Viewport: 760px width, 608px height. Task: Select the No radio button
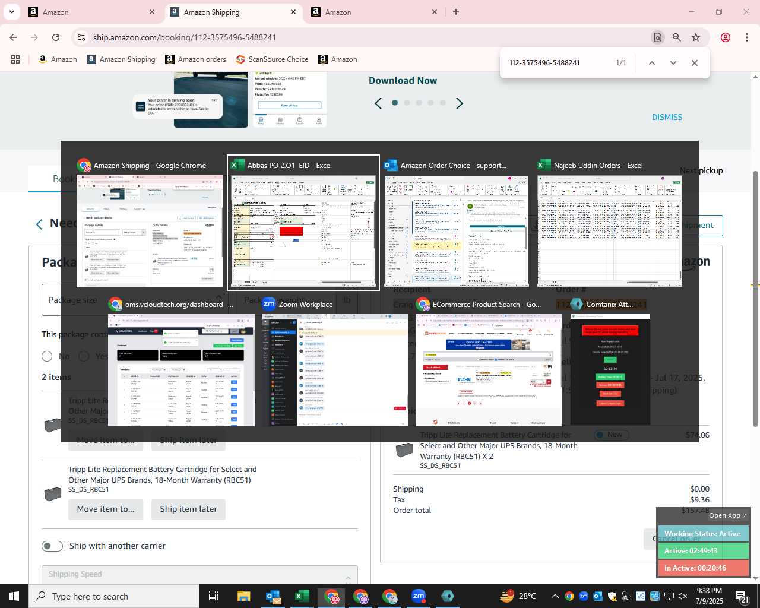pyautogui.click(x=47, y=356)
